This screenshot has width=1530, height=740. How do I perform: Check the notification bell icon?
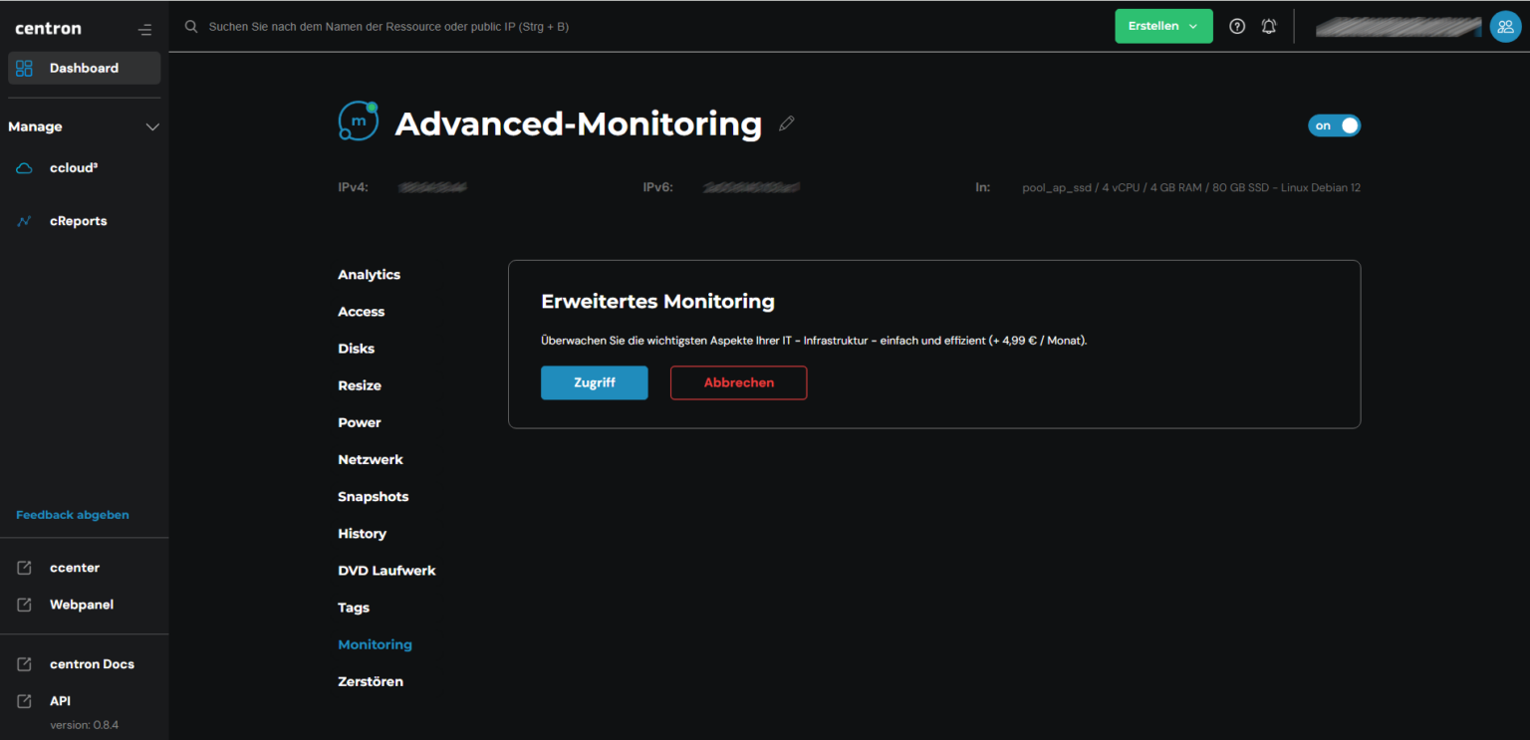point(1268,26)
